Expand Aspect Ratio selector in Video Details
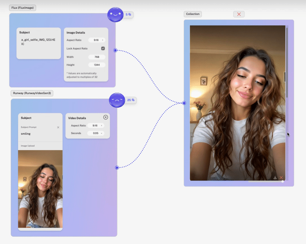Screen dimensions: 306x244 (x=96, y=125)
